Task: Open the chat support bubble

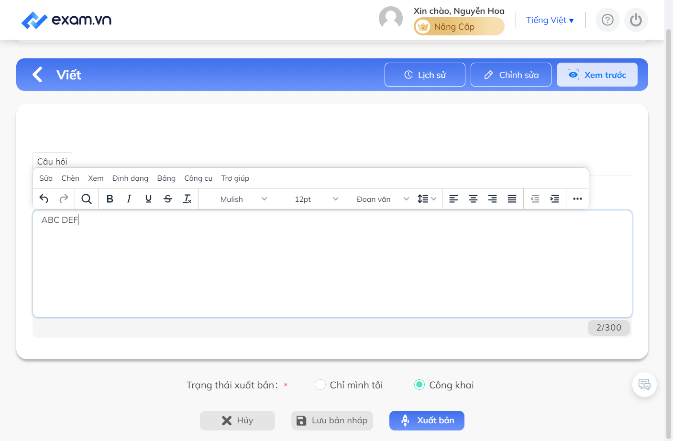Action: (644, 385)
